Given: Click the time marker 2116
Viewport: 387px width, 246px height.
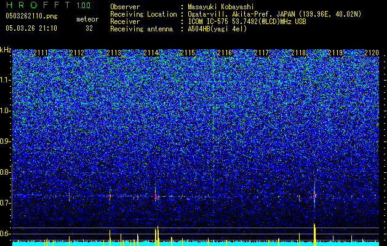Looking at the screenshot, I should click(x=225, y=53).
